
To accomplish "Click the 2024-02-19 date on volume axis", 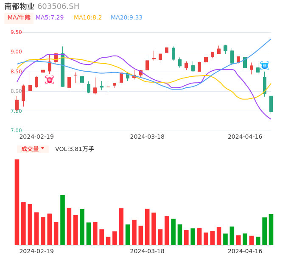I will point(36,251).
